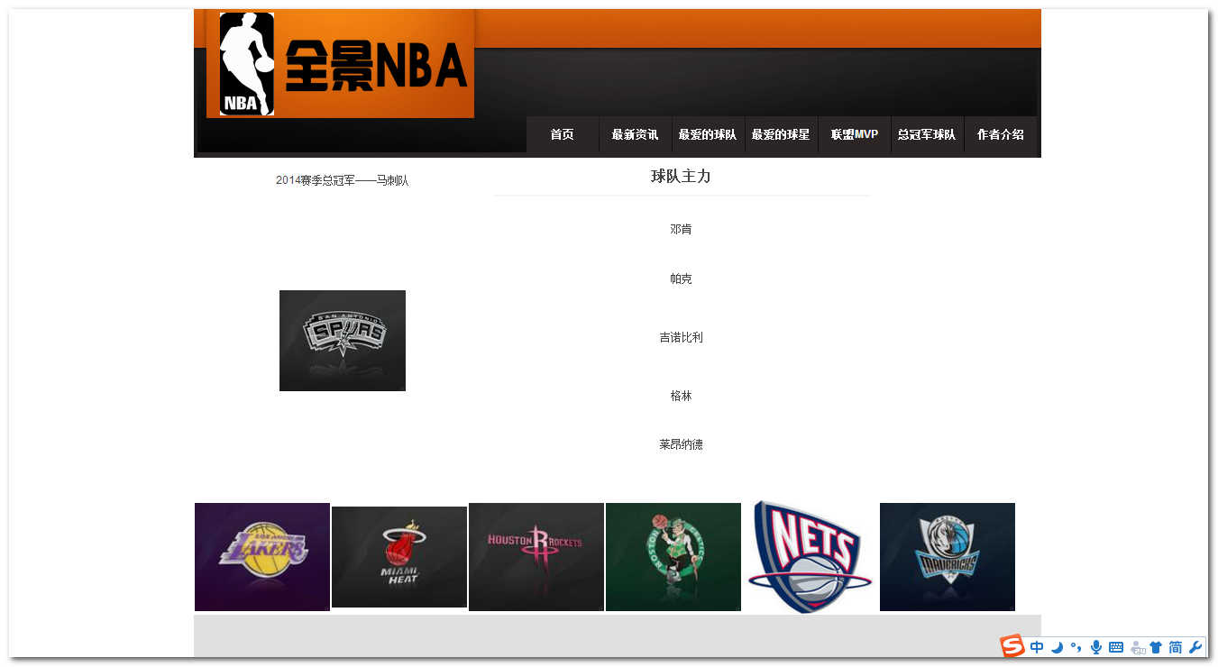Click the 全景NBA site logo

[340, 64]
